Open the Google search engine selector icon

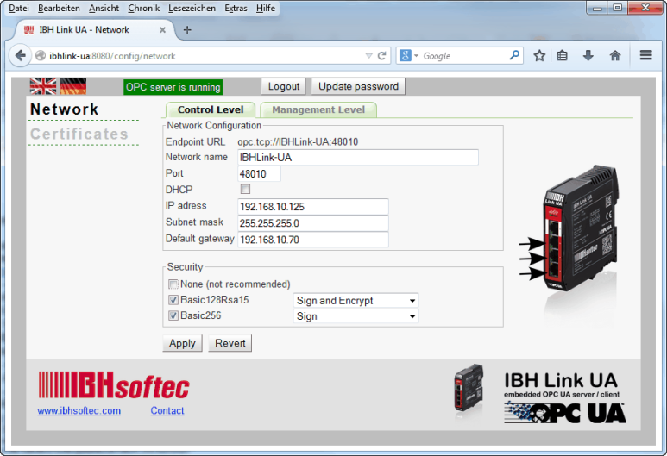pyautogui.click(x=409, y=56)
